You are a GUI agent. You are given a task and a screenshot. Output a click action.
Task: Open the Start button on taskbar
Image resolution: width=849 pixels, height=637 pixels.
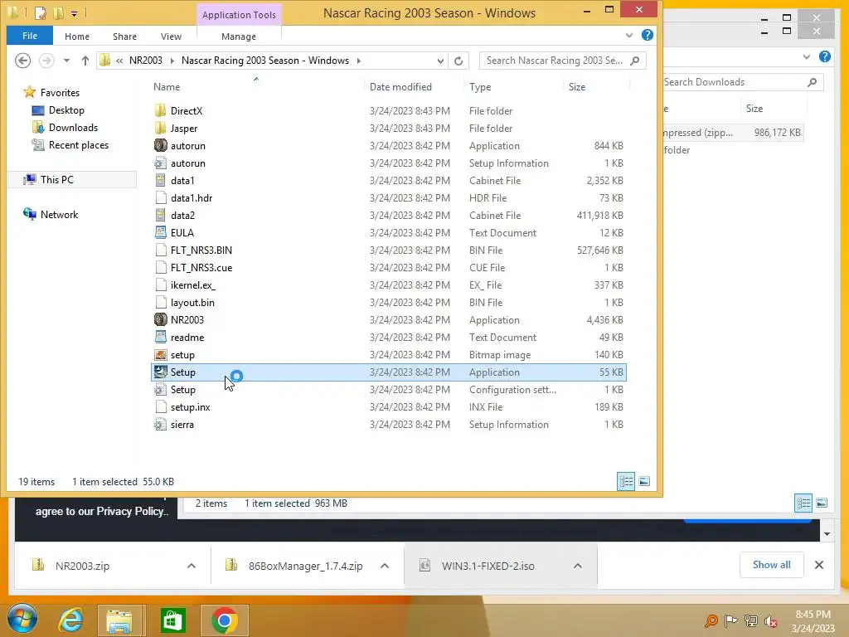coord(22,618)
